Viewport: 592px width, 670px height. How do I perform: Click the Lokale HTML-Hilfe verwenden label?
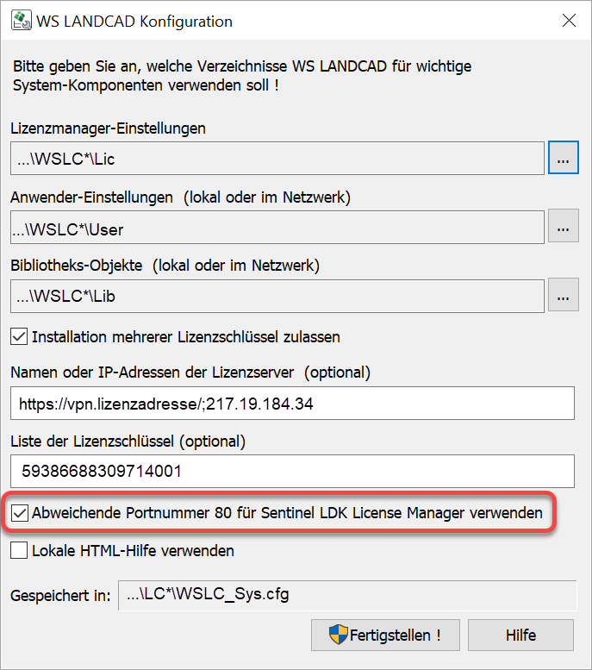133,550
